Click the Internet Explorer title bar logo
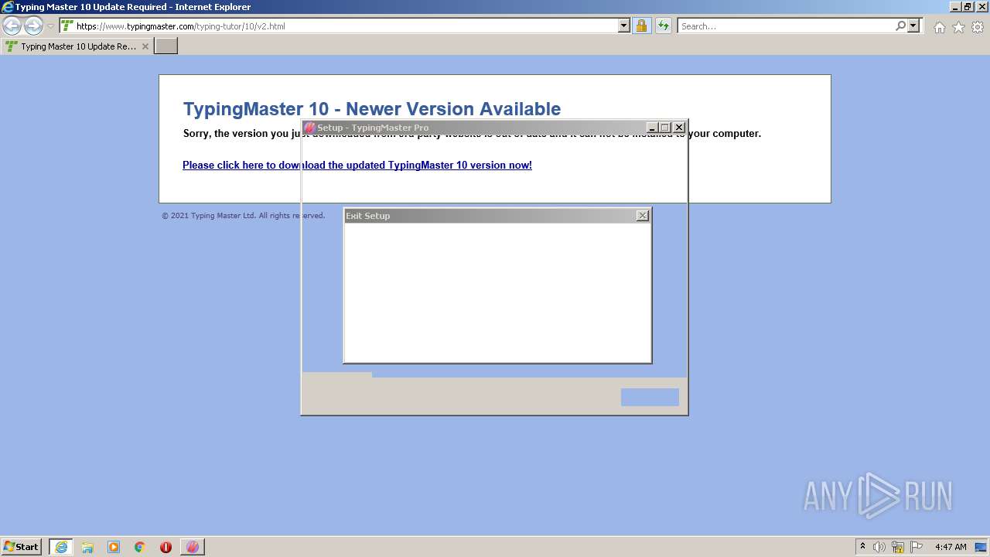Viewport: 990px width, 557px height. (8, 7)
